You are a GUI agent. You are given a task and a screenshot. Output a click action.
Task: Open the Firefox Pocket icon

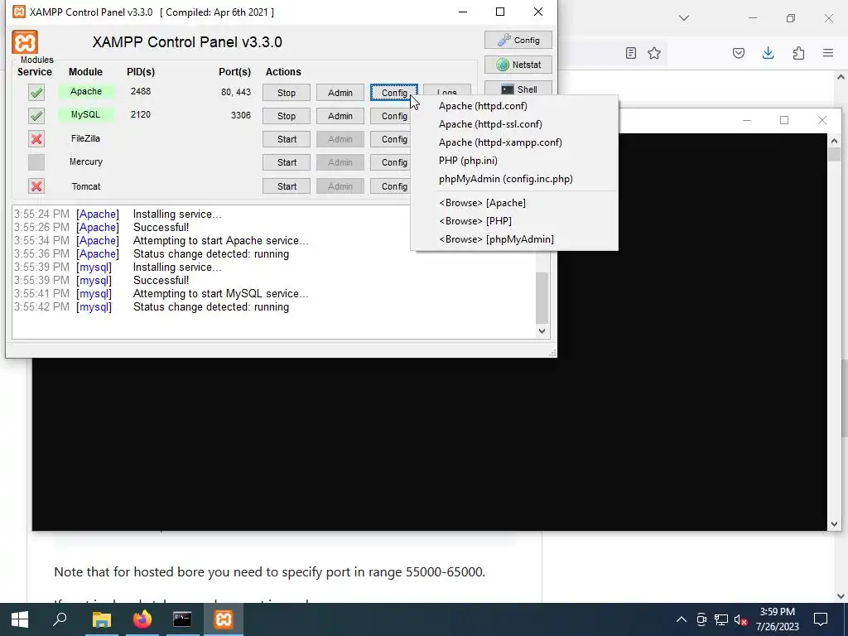(x=739, y=53)
